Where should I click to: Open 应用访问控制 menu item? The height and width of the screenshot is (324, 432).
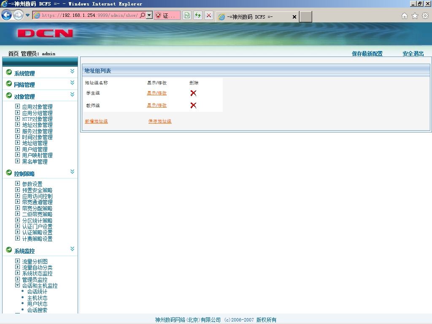pyautogui.click(x=37, y=197)
